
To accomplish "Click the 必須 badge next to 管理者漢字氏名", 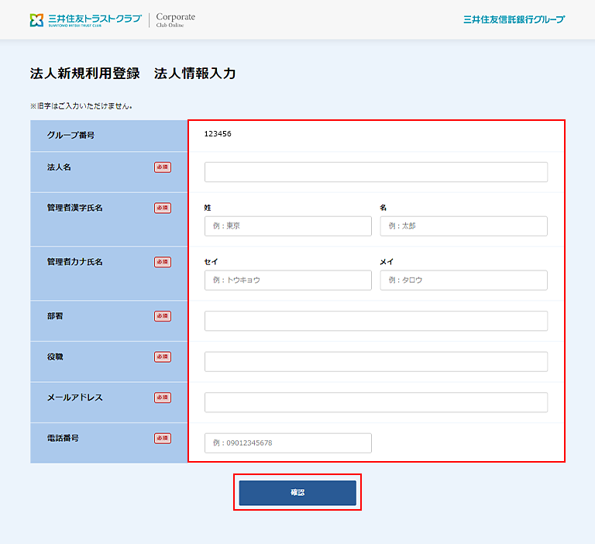I will coord(163,208).
